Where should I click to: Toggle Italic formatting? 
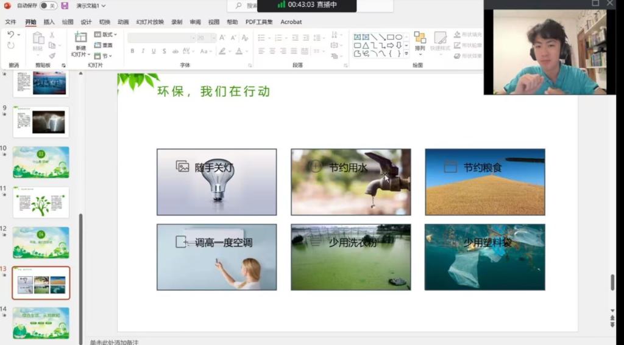pos(143,51)
